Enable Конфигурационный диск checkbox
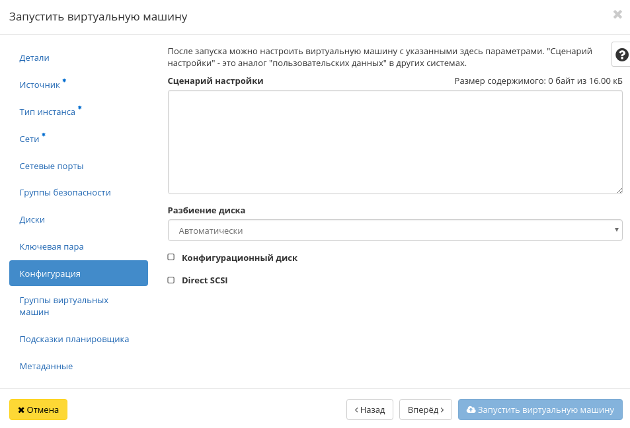The width and height of the screenshot is (630, 428). [171, 257]
